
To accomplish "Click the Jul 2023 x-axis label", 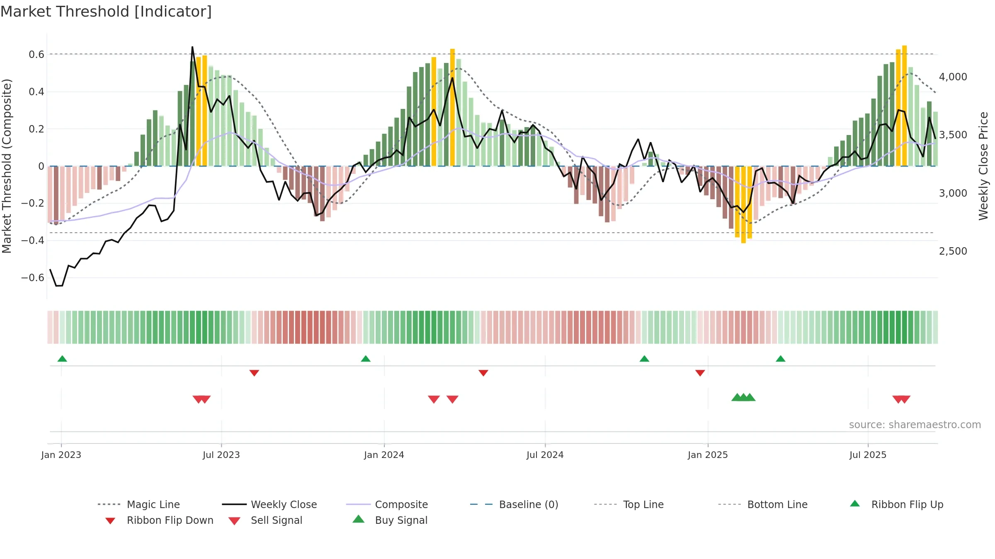I will (221, 455).
